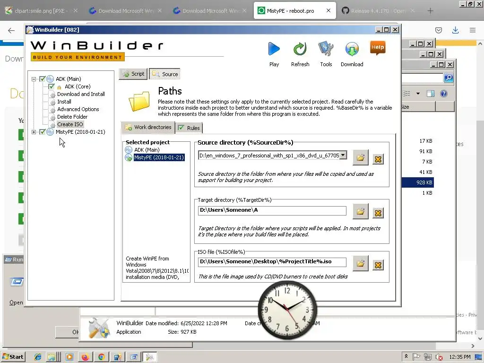
Task: Select the Rules tab
Action: [x=189, y=128]
